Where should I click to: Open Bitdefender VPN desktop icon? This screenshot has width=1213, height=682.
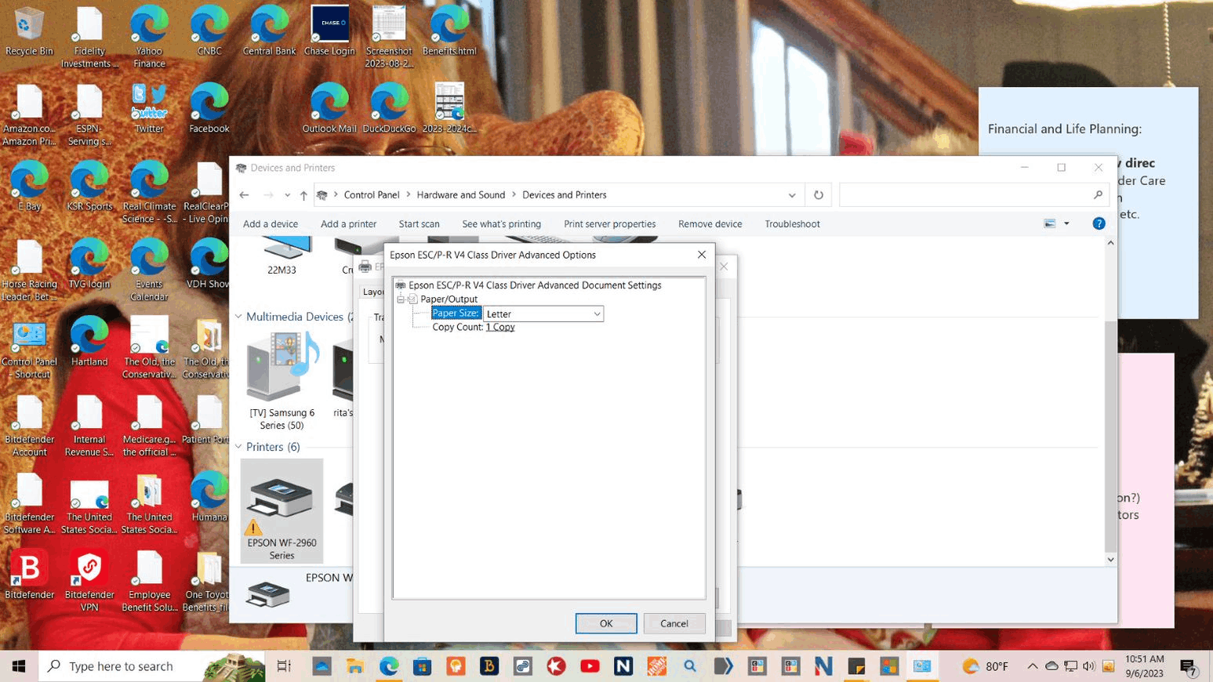click(x=89, y=580)
